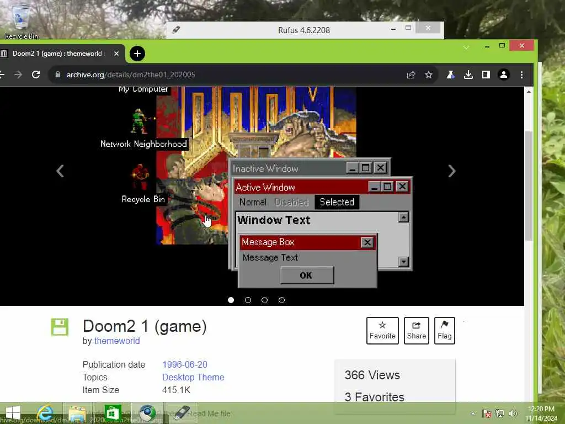Open the themeworld uploader link

pos(117,341)
